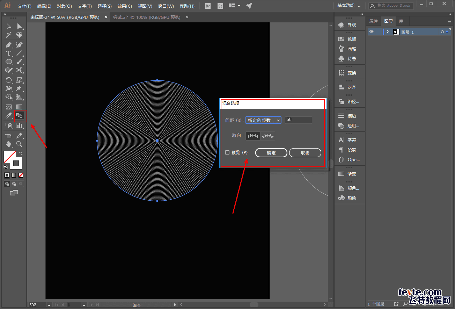Select the Zoom tool
This screenshot has width=455, height=309.
20,144
